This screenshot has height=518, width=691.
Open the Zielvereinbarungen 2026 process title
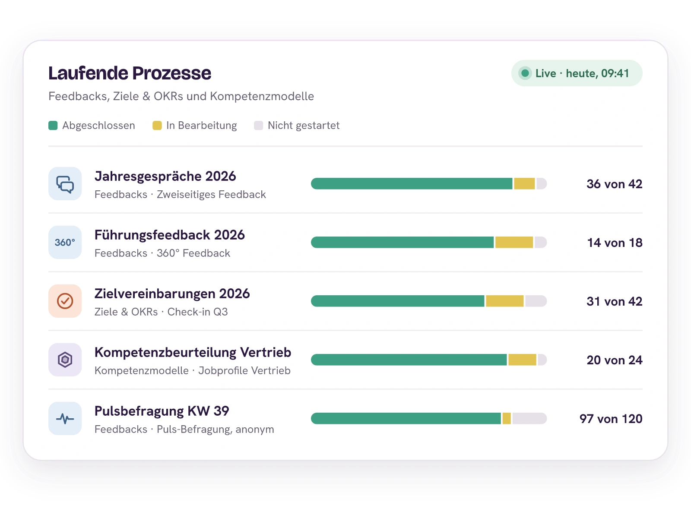pyautogui.click(x=172, y=294)
